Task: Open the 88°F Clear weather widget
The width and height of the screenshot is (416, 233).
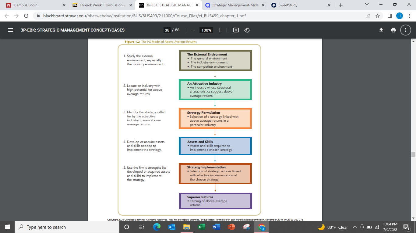Action: (333, 227)
